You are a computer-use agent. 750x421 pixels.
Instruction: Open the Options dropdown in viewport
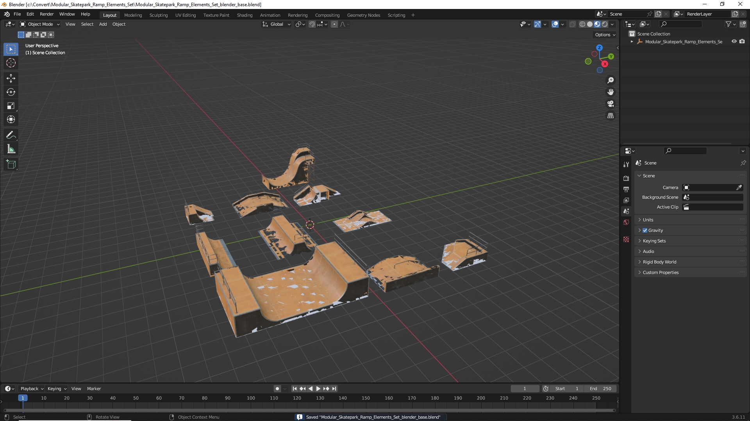(605, 35)
